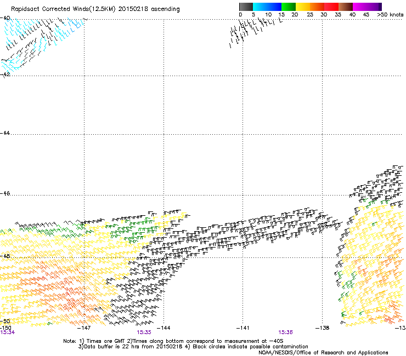Click the '-144' longitude axis label
406x356 pixels.
(x=163, y=328)
